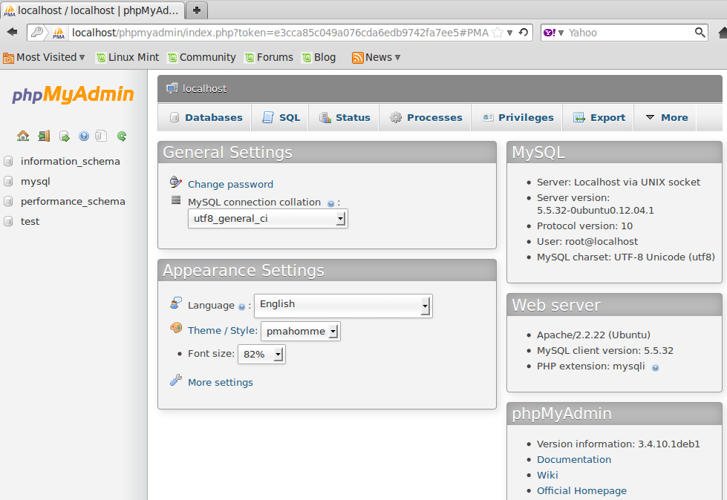
Task: Reload the page using address bar reload icon
Action: coord(524,33)
